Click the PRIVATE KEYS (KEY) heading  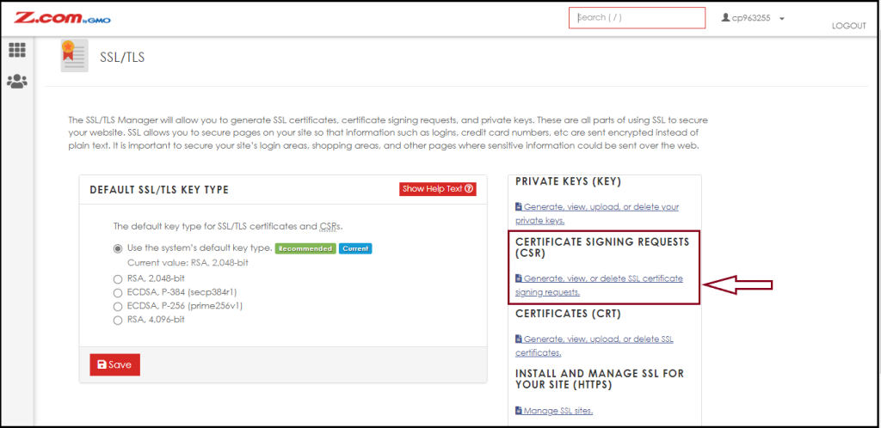click(x=568, y=181)
